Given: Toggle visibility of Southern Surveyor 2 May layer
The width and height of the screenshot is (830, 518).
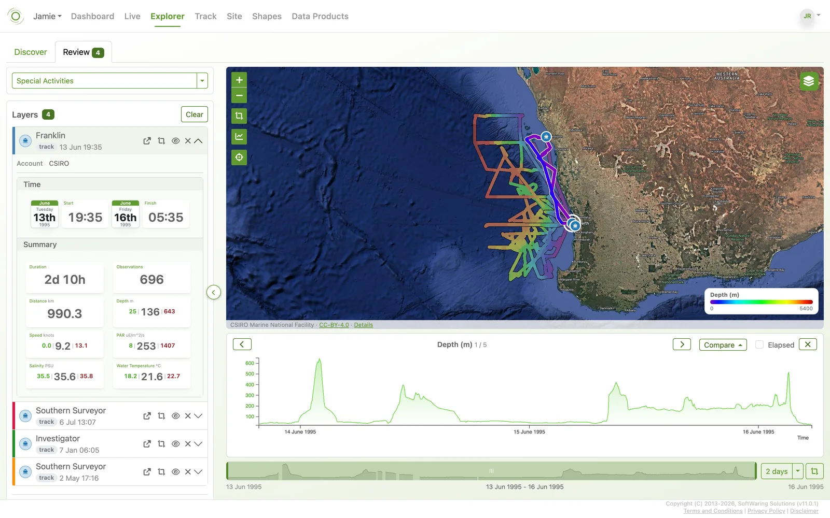Looking at the screenshot, I should (x=175, y=472).
